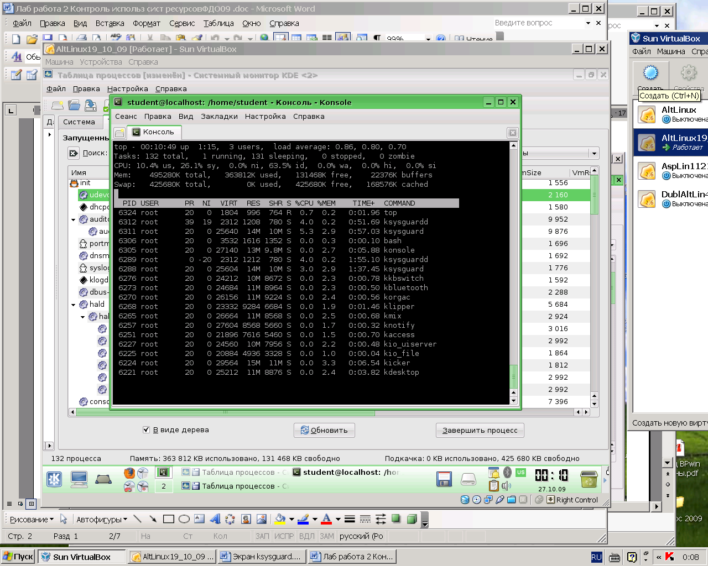708x566 pixels.
Task: Select the Консоль tab in Konsole
Action: (x=154, y=132)
